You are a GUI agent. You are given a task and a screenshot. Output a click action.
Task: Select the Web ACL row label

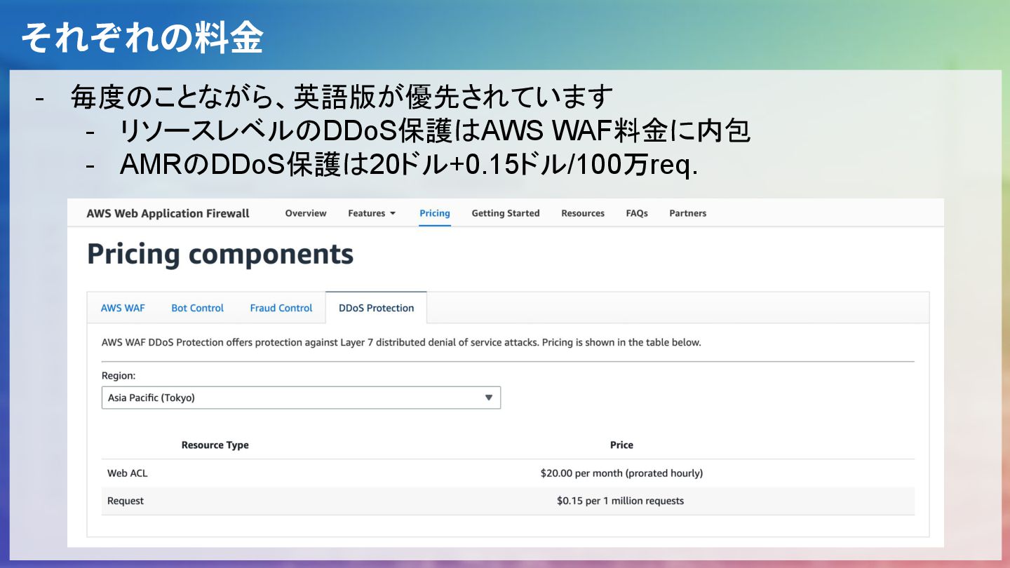(128, 473)
